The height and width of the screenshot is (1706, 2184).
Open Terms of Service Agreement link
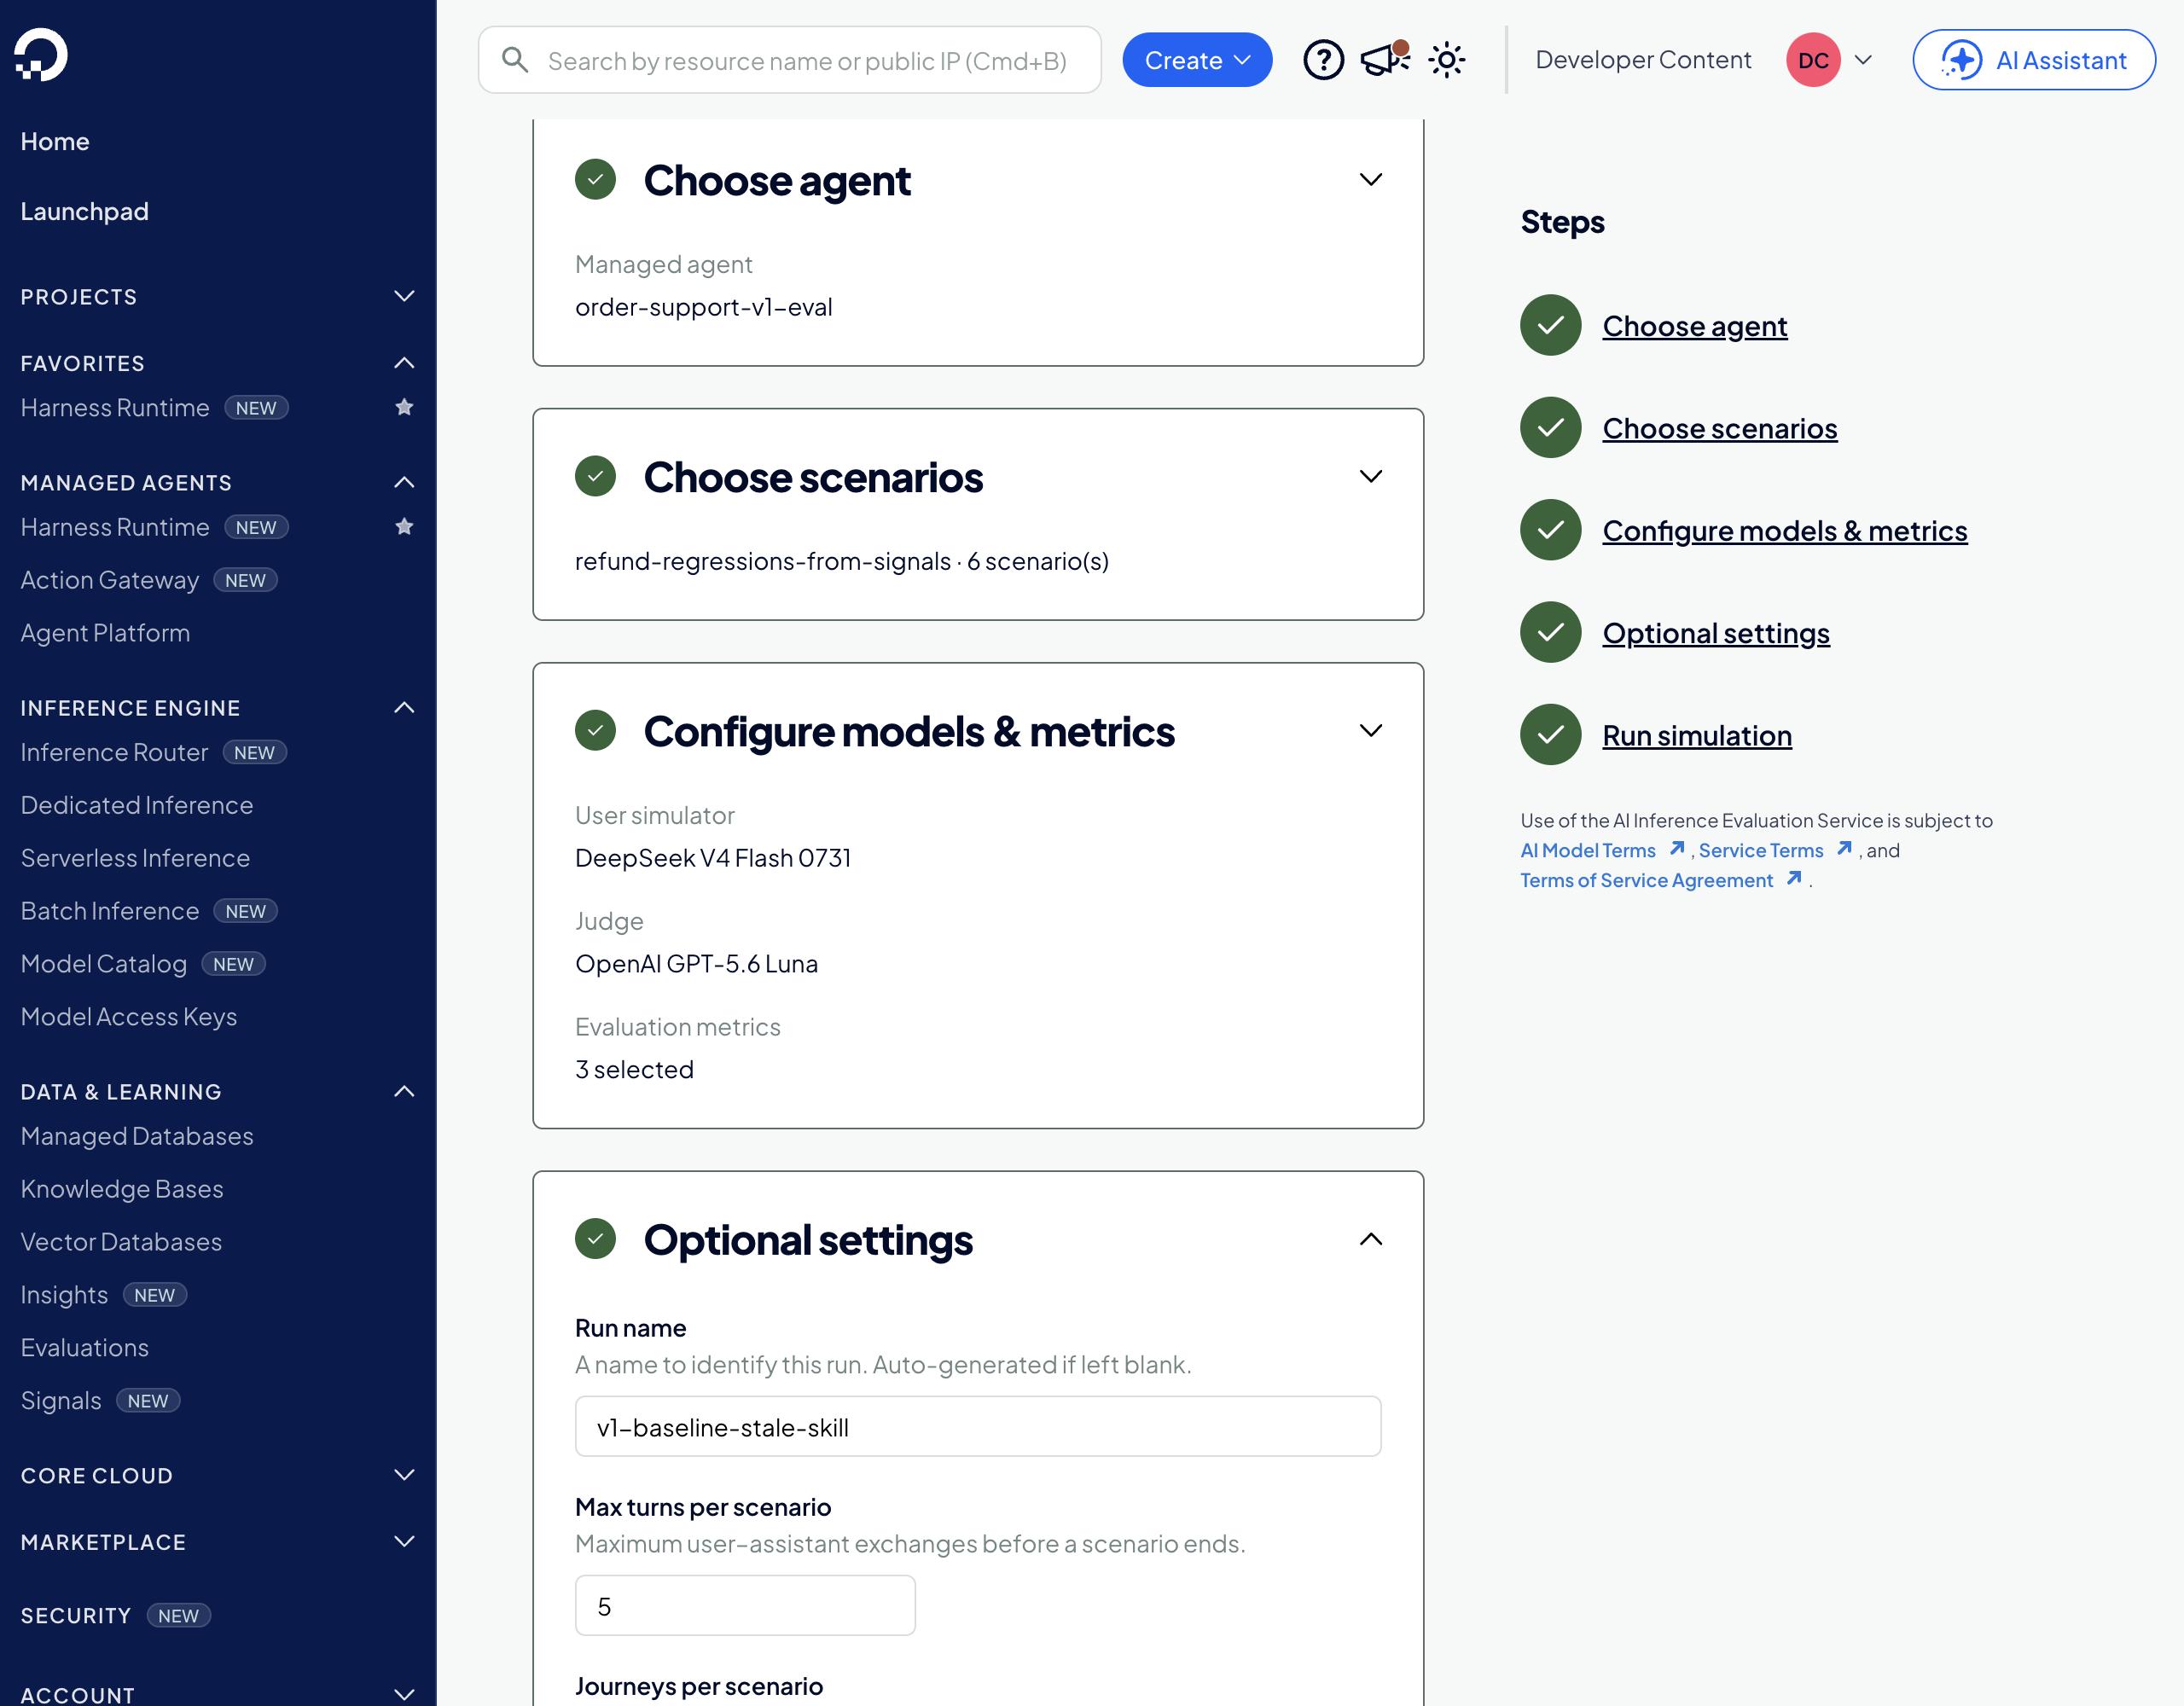1646,880
